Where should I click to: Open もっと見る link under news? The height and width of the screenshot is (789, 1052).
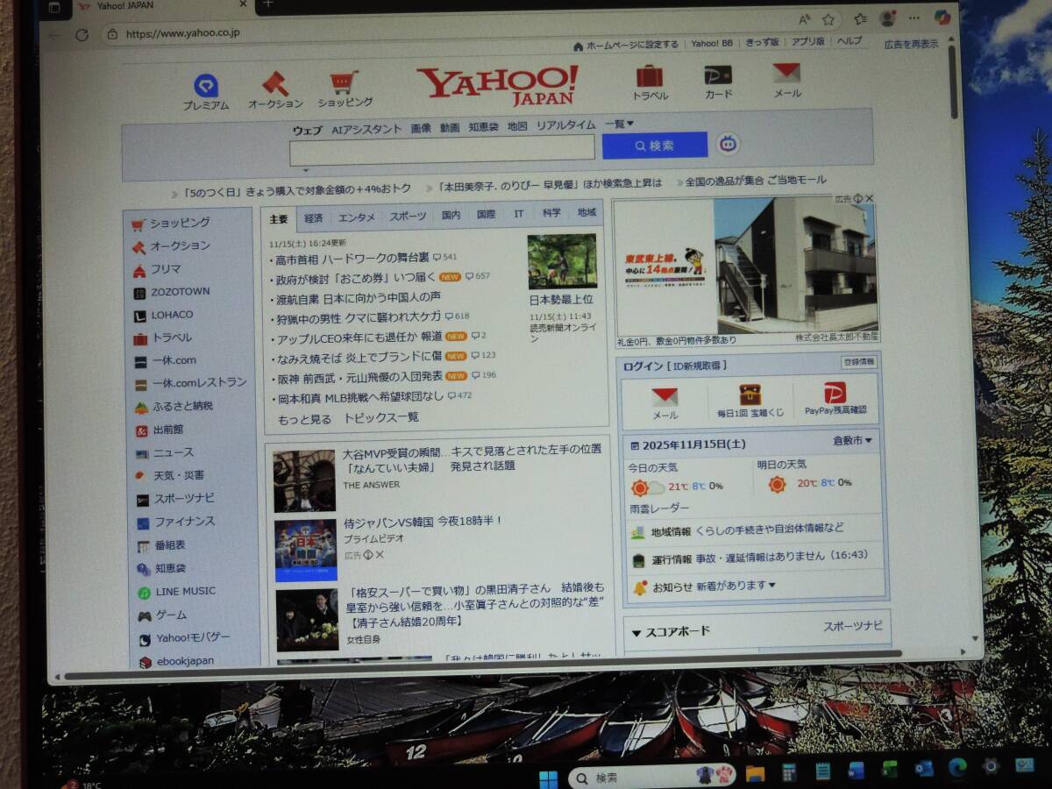[304, 420]
